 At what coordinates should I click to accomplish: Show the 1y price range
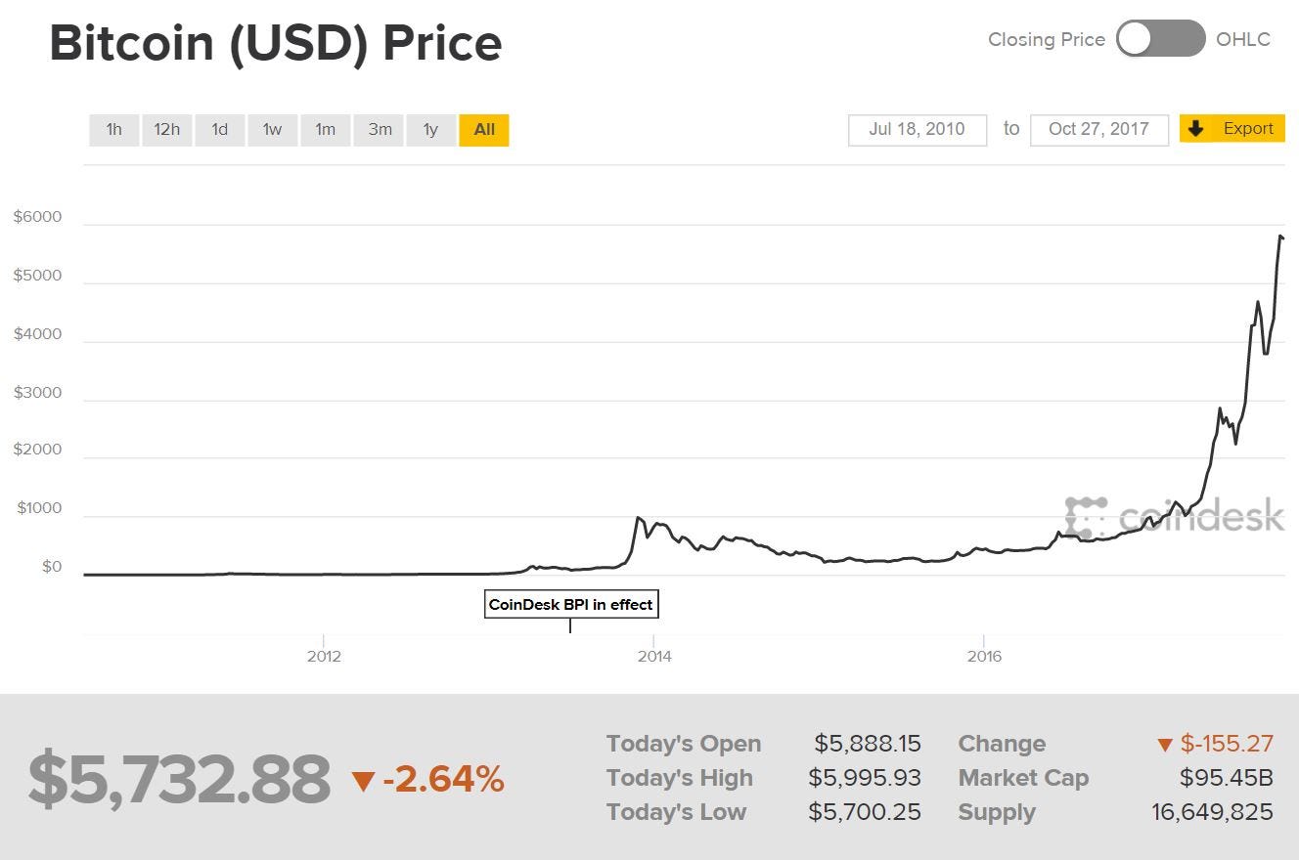pos(430,130)
